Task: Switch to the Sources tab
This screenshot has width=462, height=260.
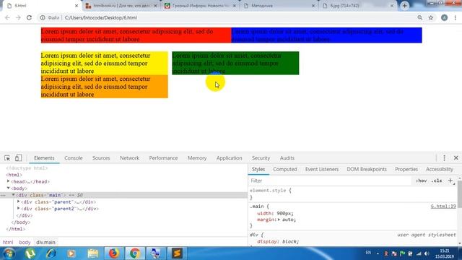Action: [101, 158]
